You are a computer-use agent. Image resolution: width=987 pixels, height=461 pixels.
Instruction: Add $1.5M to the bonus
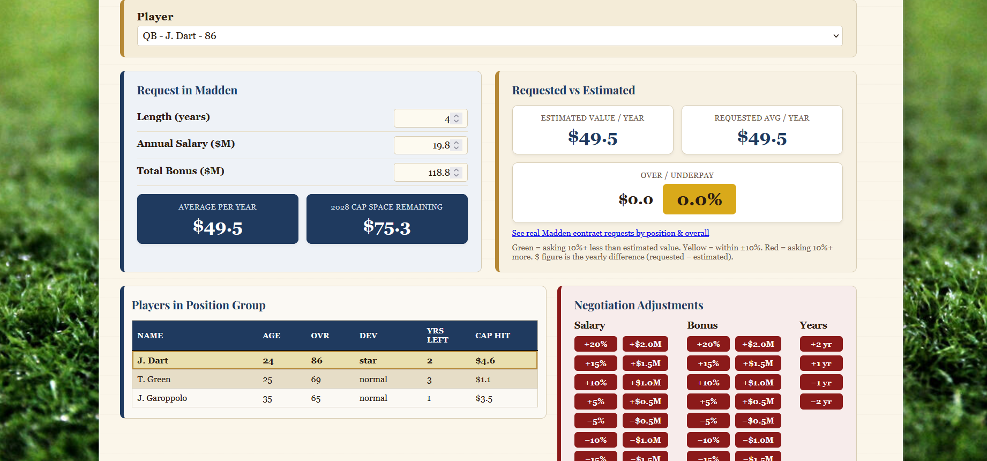(x=758, y=363)
